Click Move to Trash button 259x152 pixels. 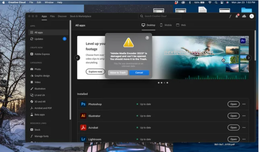(118, 72)
